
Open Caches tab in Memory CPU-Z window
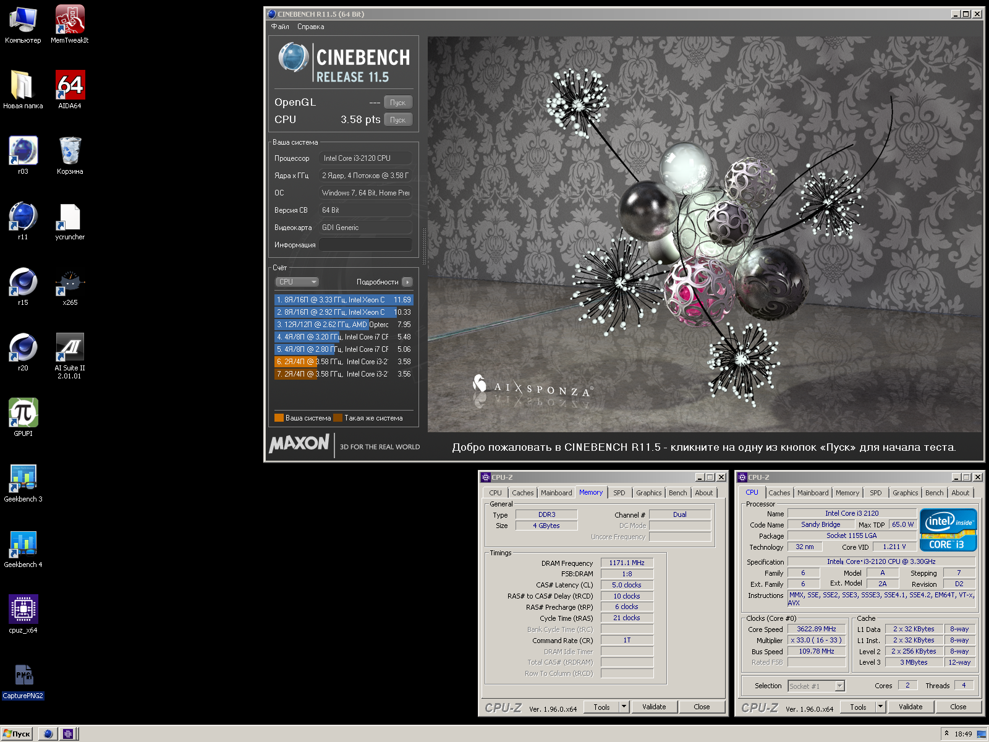click(x=522, y=493)
